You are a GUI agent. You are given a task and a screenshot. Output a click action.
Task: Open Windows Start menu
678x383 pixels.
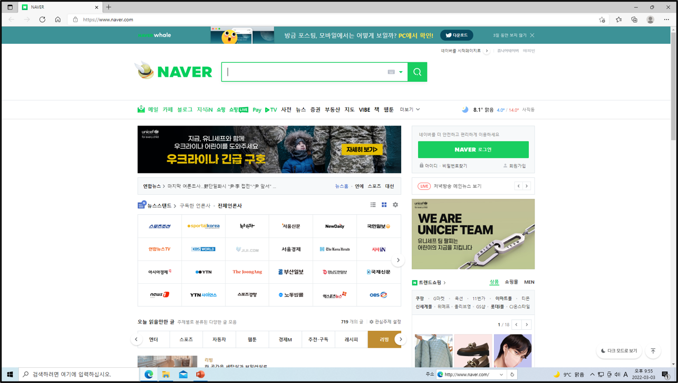[9, 375]
